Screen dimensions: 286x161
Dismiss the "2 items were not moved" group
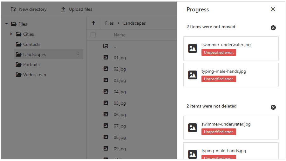273,28
